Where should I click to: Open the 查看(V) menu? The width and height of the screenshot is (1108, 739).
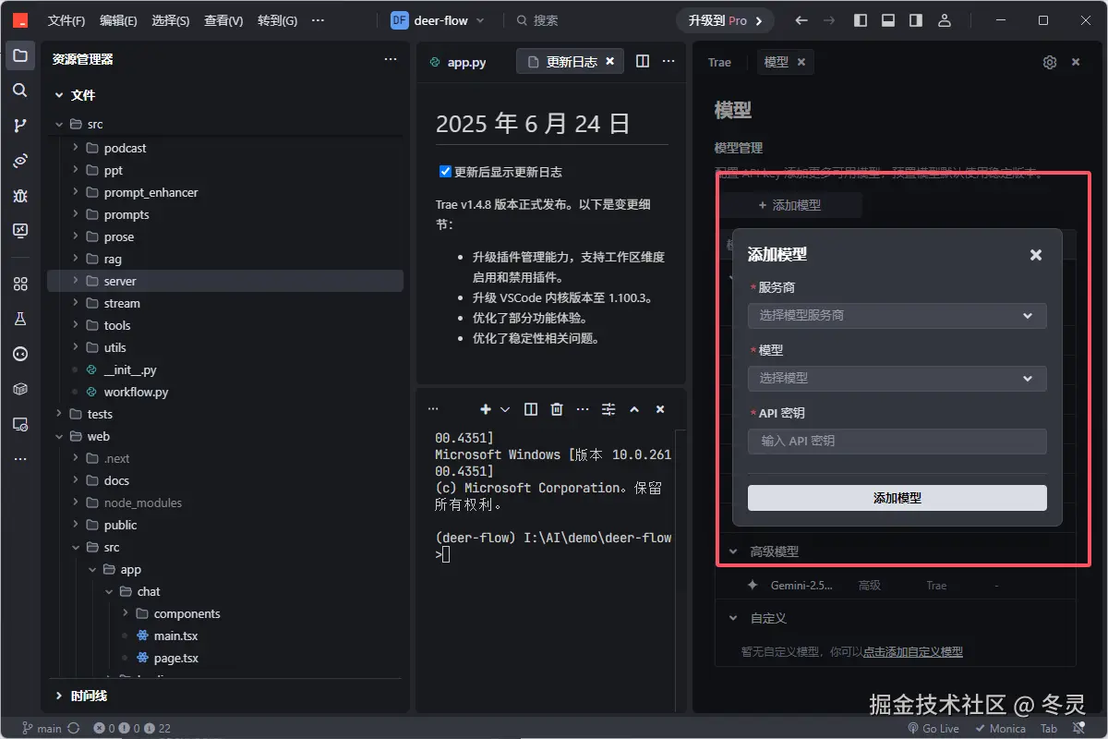pyautogui.click(x=223, y=19)
